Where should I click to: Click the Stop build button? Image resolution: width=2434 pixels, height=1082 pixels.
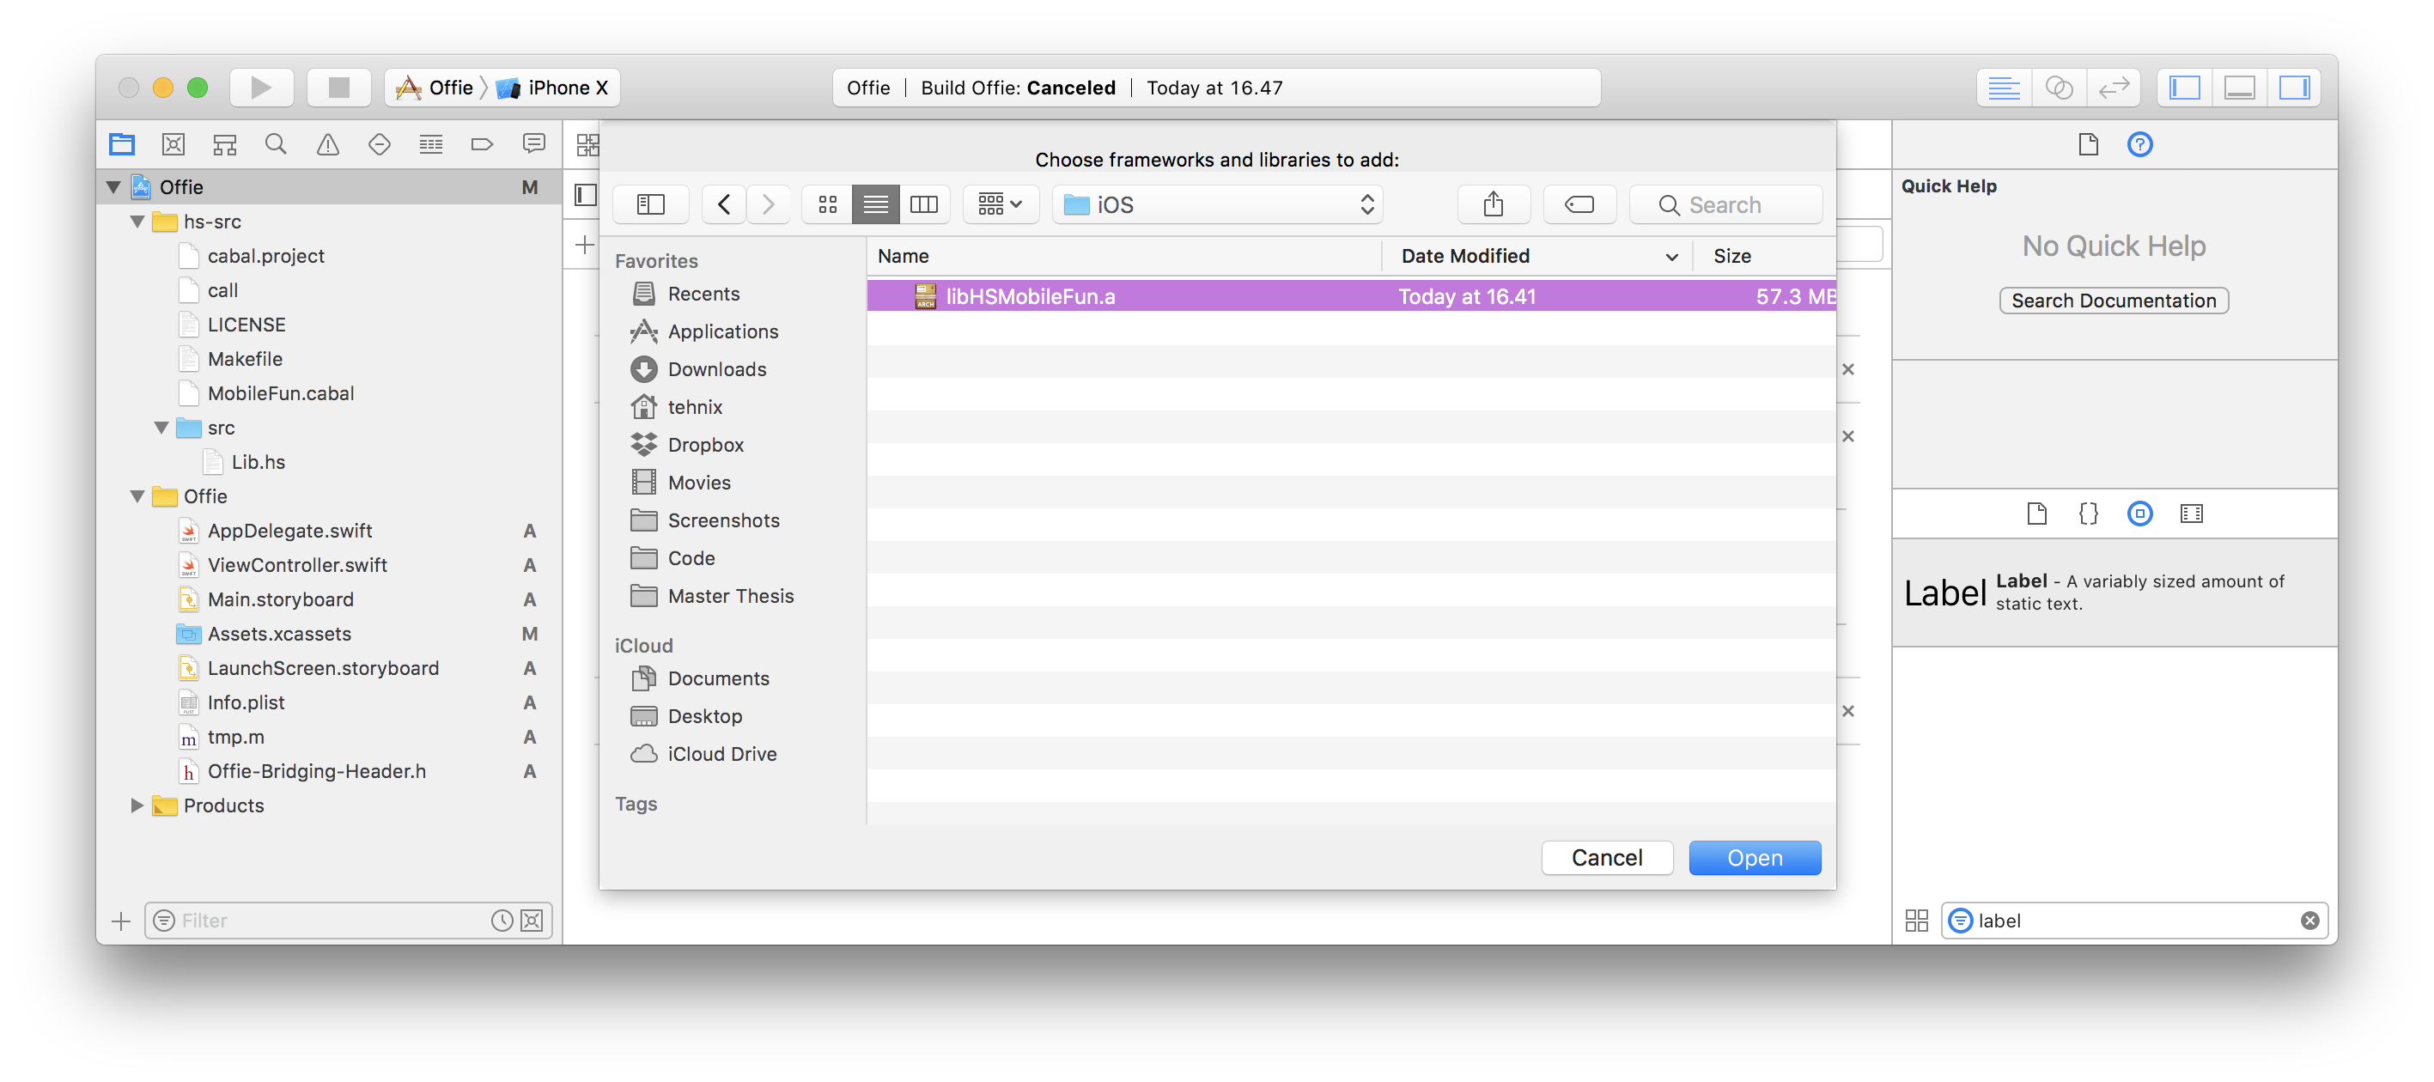[x=338, y=88]
